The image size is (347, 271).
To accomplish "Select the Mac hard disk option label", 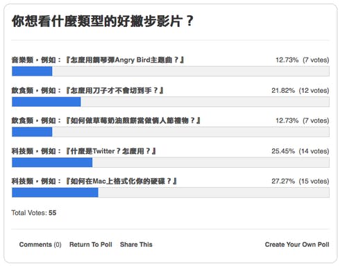I will [x=94, y=181].
